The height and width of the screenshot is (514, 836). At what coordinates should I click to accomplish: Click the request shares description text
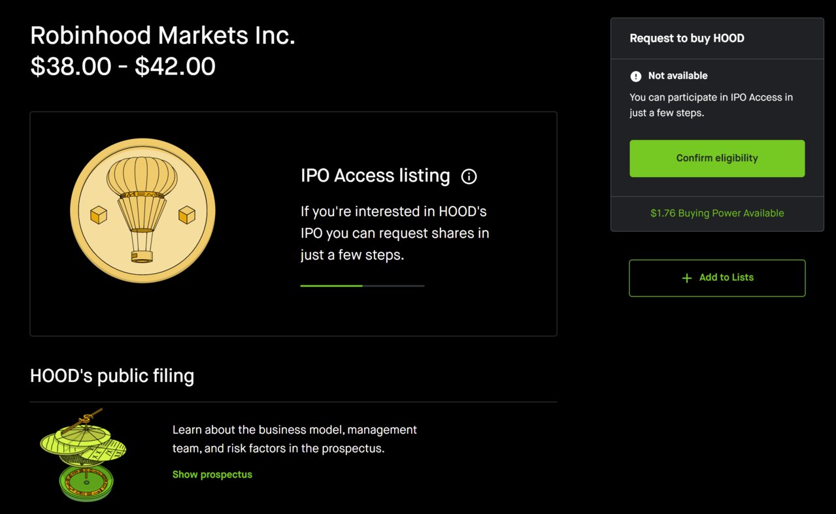395,233
